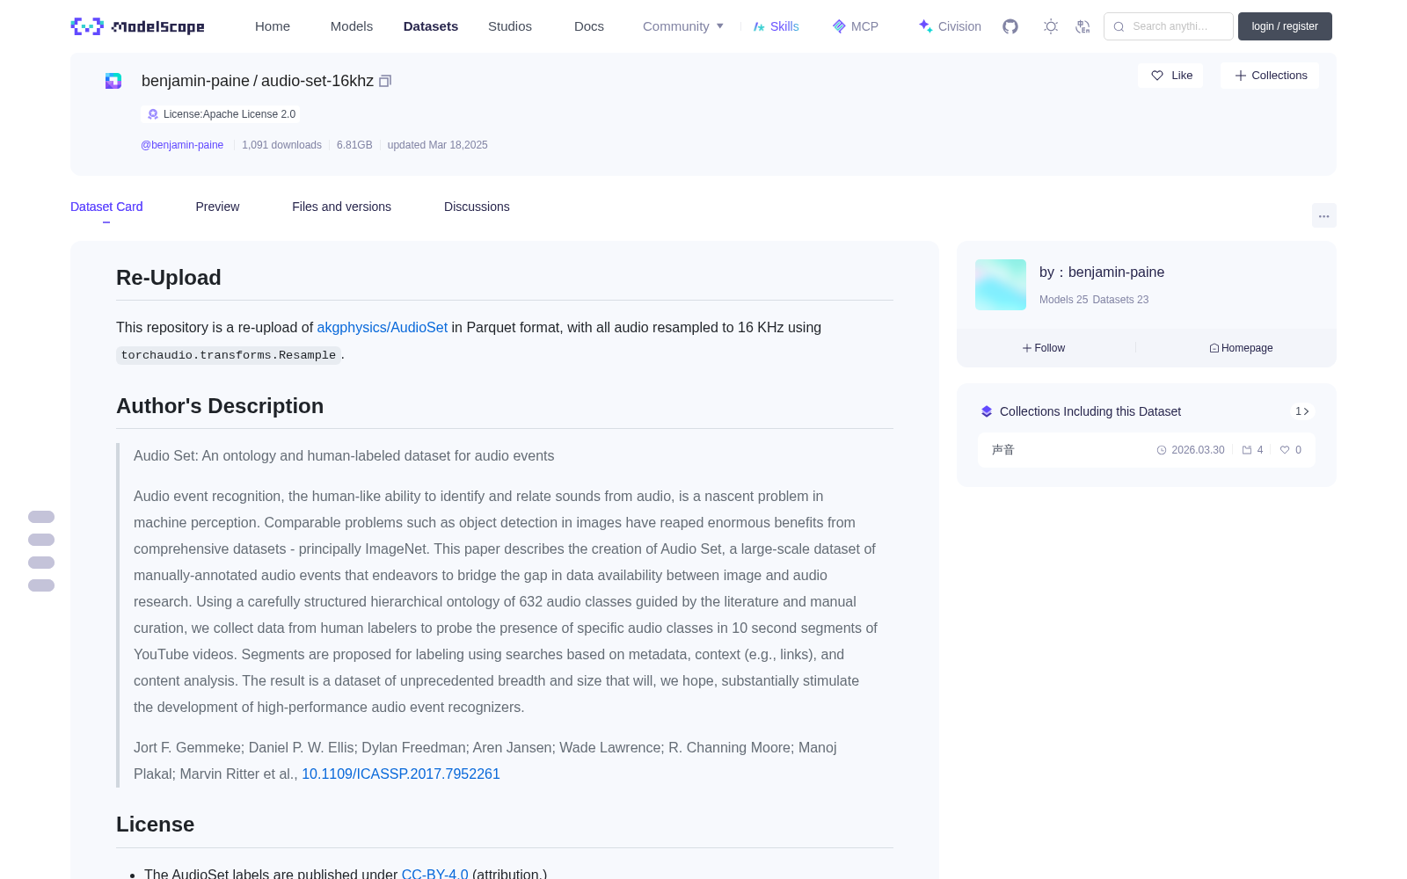Screen dimensions: 1407x879
Task: Open the GitHub icon link
Action: (x=1010, y=26)
